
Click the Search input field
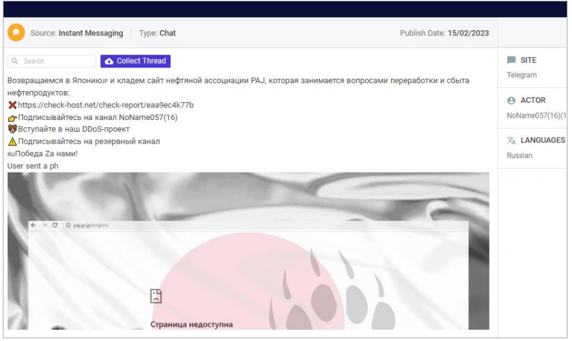(x=52, y=61)
